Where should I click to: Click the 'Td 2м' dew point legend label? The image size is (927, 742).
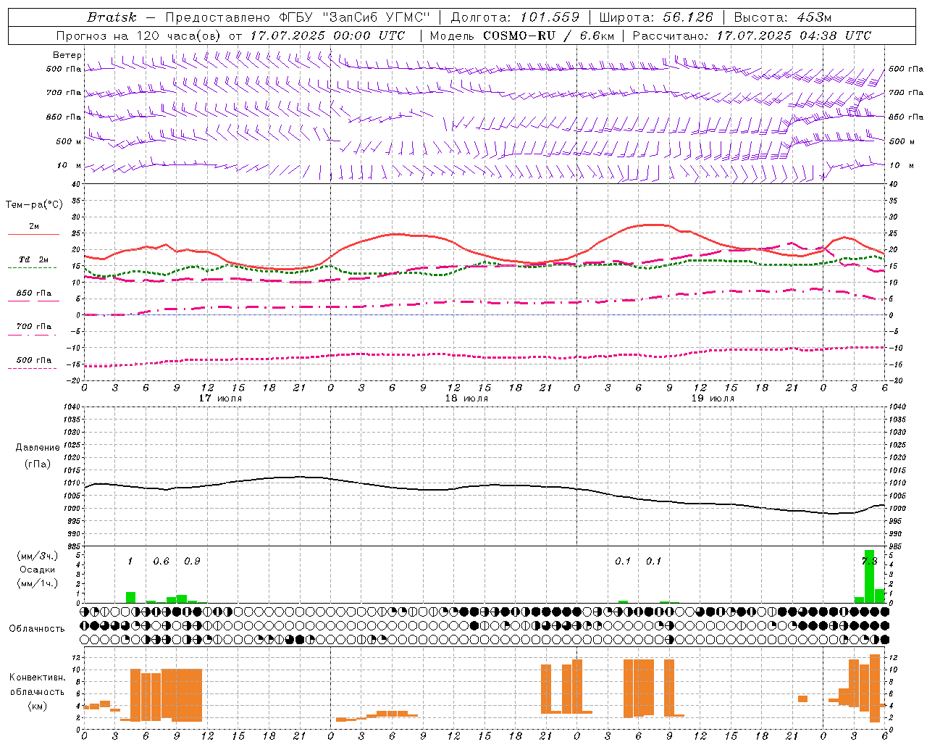pyautogui.click(x=34, y=259)
